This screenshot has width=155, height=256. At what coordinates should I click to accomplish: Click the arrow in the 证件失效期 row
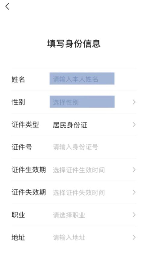pyautogui.click(x=134, y=192)
